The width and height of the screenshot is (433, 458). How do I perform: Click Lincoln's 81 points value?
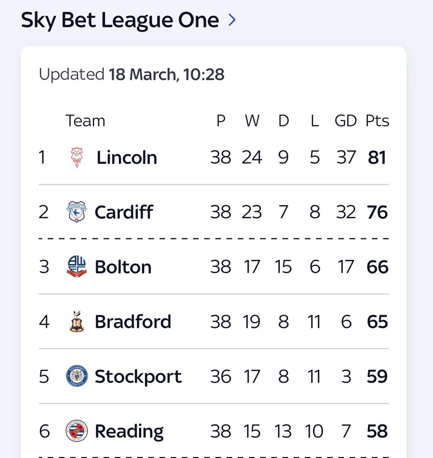[377, 157]
